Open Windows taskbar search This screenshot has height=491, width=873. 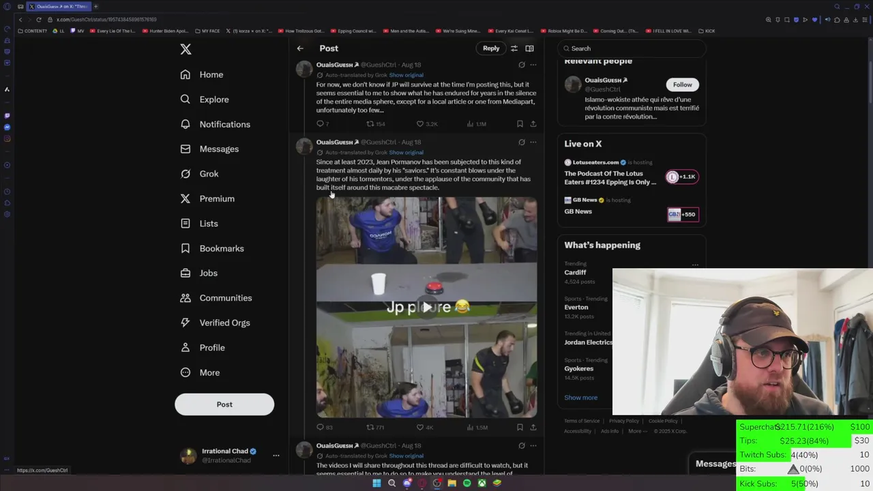(391, 483)
